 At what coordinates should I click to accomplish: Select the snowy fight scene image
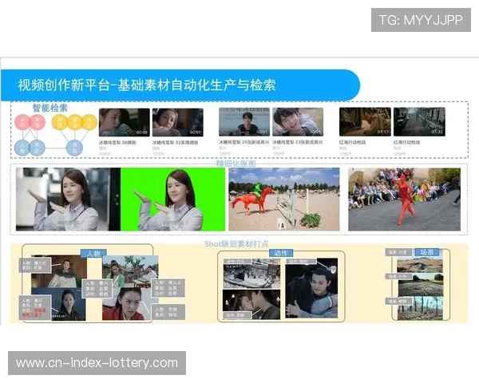[251, 274]
